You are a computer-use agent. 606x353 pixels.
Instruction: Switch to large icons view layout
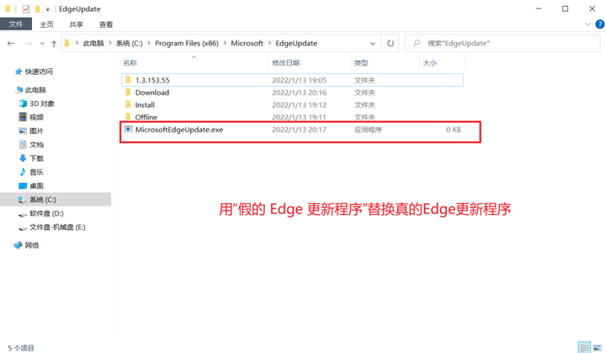598,347
